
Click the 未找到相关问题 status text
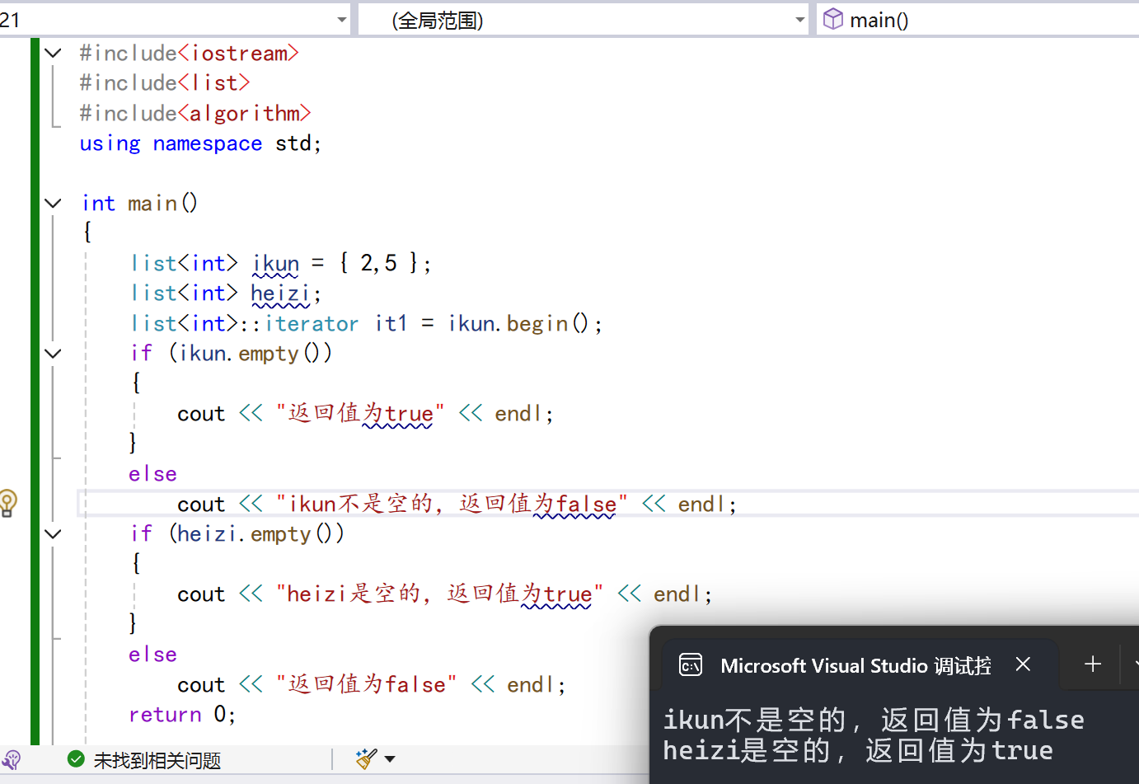(157, 760)
